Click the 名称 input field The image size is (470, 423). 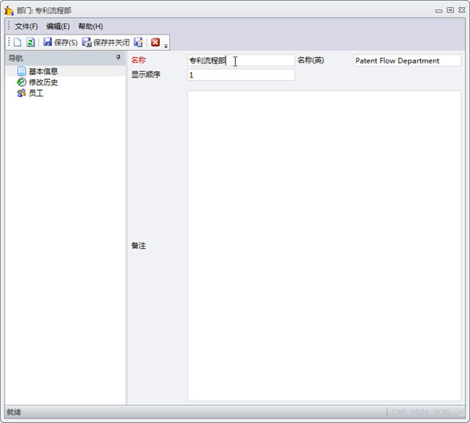coord(241,60)
